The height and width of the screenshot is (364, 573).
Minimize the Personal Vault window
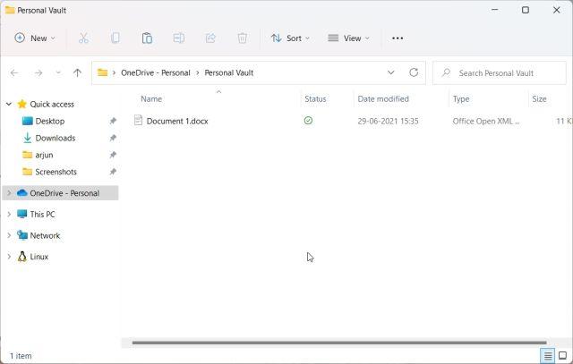click(x=495, y=10)
